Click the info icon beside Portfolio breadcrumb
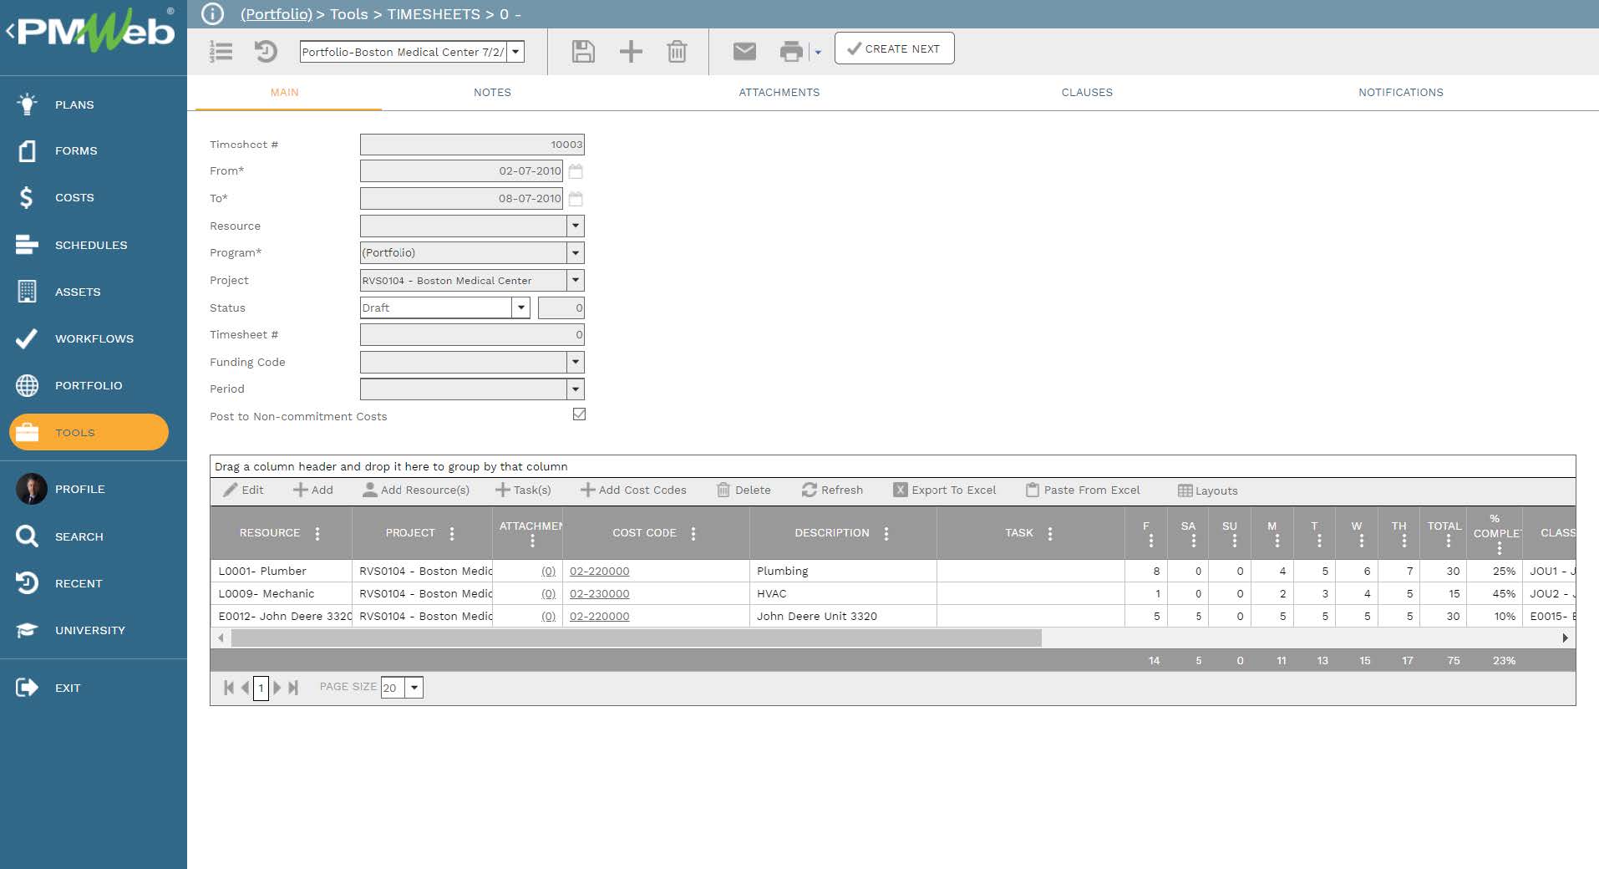The width and height of the screenshot is (1599, 869). [213, 14]
